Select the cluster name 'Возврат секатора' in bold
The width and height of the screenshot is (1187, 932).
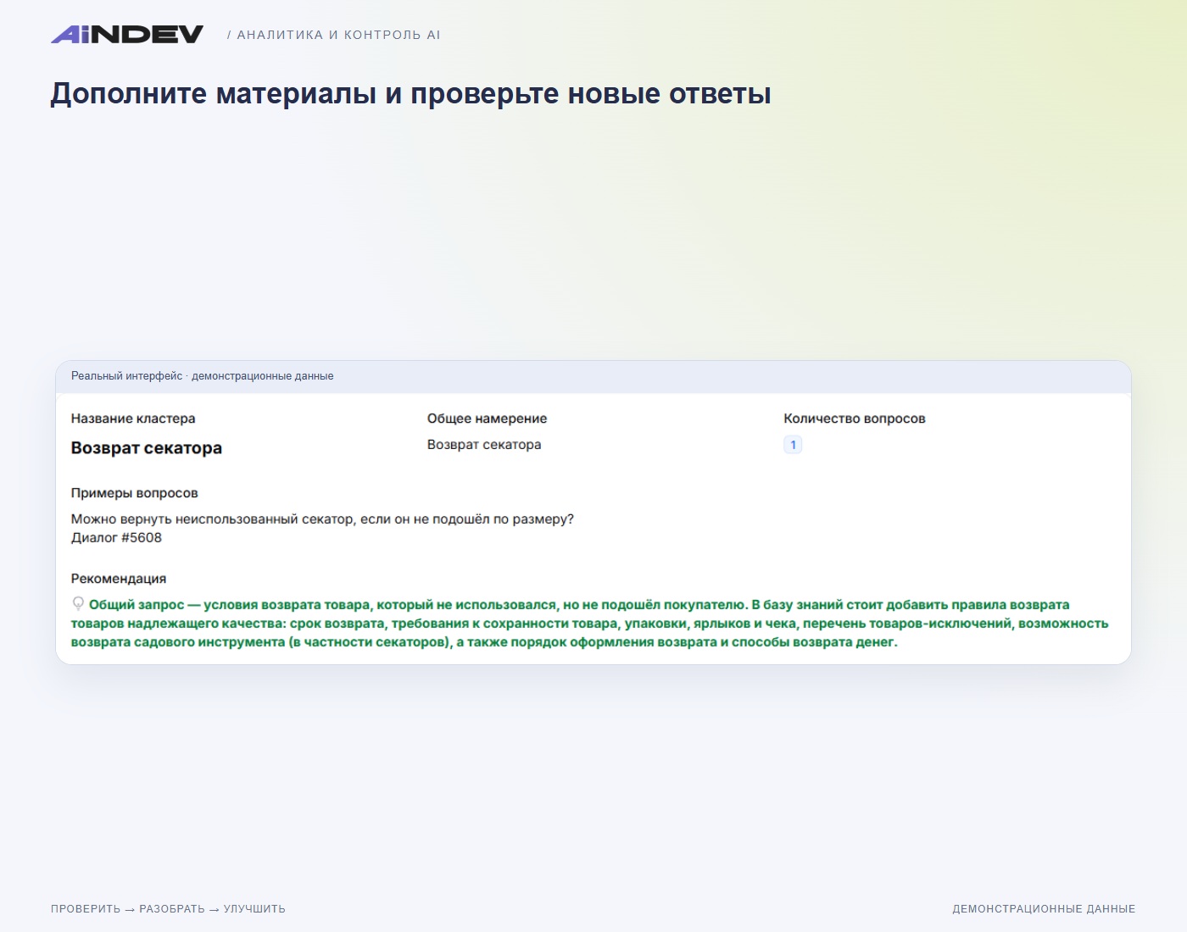(147, 448)
